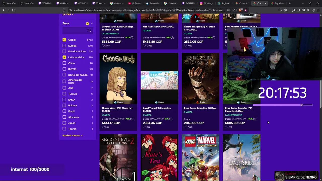This screenshot has width=322, height=181.
Task: Open the extensions puzzle-piece icon
Action: pos(280,10)
